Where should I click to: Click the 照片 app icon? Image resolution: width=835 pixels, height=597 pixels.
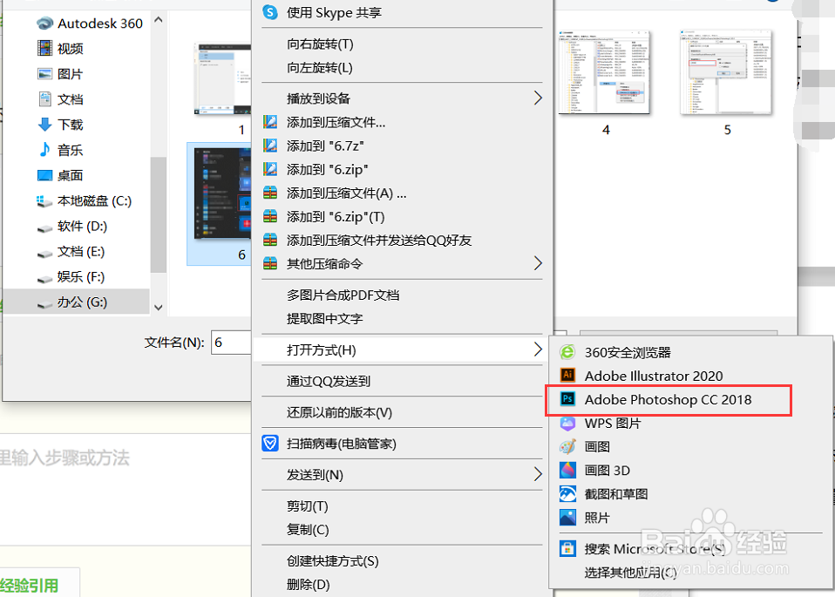pos(567,517)
